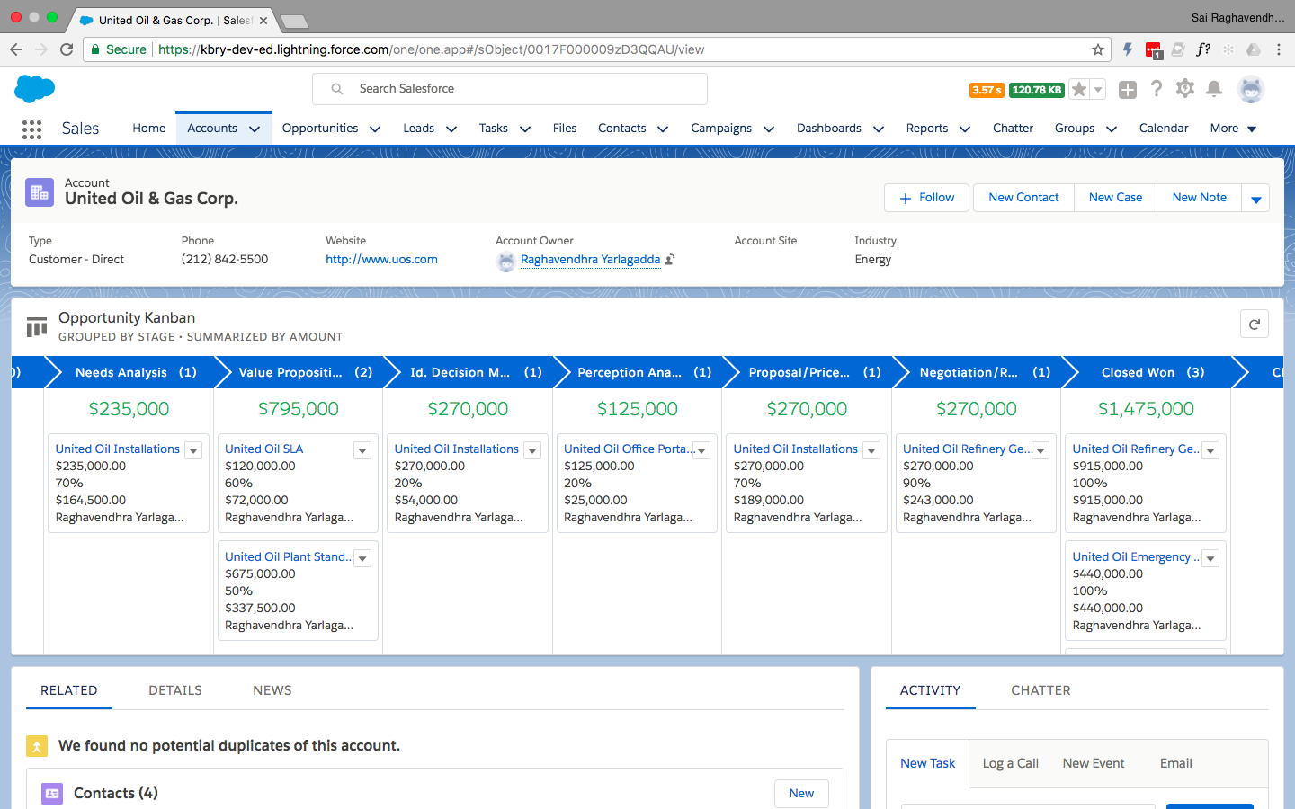Switch to the DETAILS tab
Image resolution: width=1295 pixels, height=809 pixels.
(x=175, y=690)
